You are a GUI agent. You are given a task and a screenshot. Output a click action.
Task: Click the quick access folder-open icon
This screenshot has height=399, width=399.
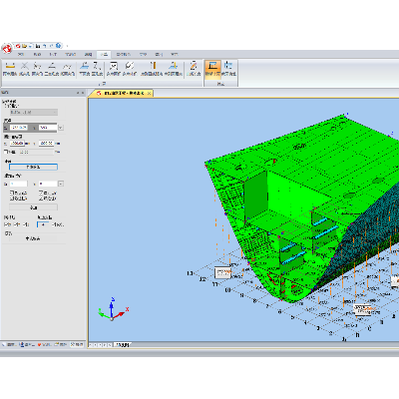click(x=25, y=46)
